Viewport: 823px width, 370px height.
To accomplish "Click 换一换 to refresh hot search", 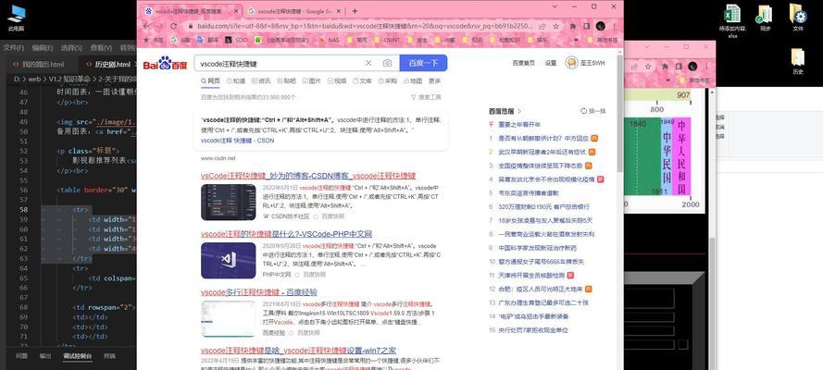I will click(593, 111).
